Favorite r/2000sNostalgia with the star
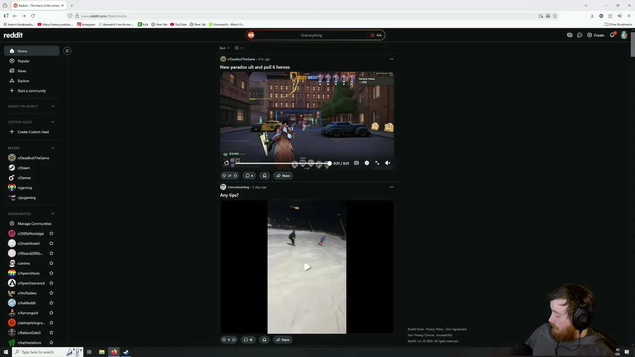Viewport: 635px width, 357px height. 51,234
